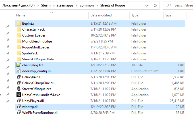Select the StreetsOfRogue_Data folder icon
The width and height of the screenshot is (193, 119).
(x=19, y=59)
